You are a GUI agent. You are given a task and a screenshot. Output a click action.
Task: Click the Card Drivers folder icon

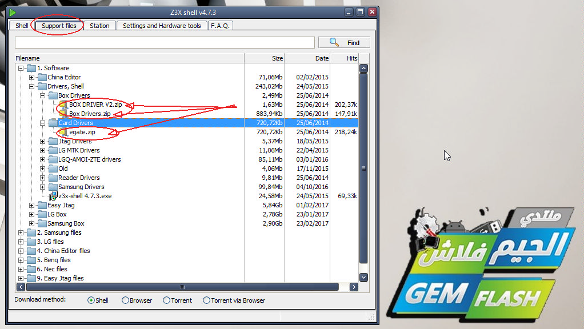(x=53, y=123)
